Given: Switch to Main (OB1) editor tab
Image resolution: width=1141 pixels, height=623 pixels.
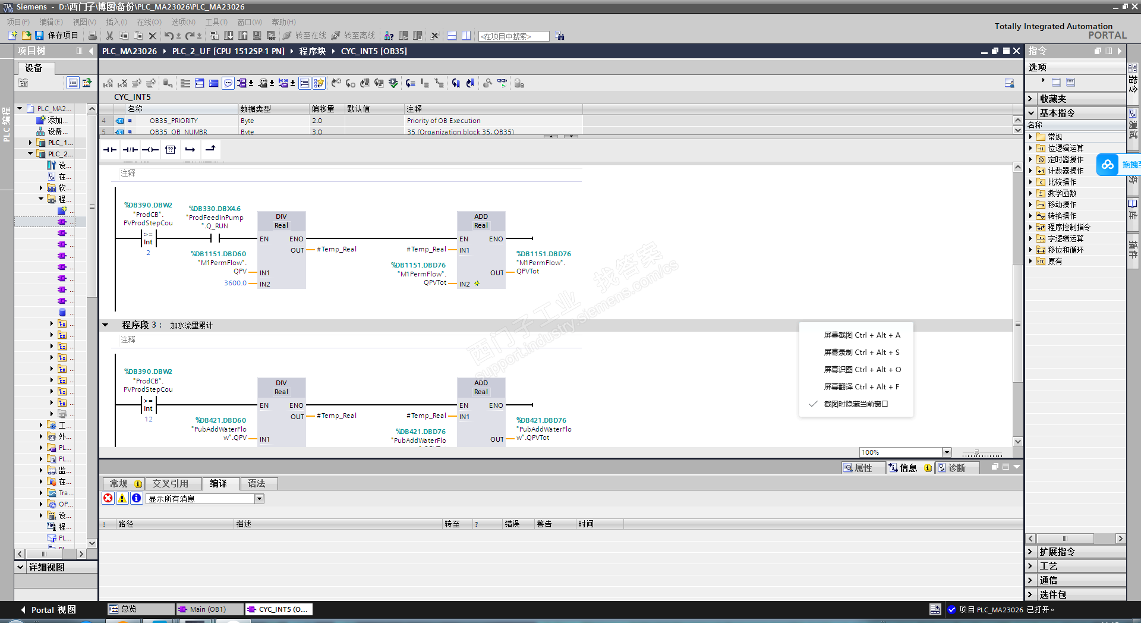Looking at the screenshot, I should tap(209, 609).
